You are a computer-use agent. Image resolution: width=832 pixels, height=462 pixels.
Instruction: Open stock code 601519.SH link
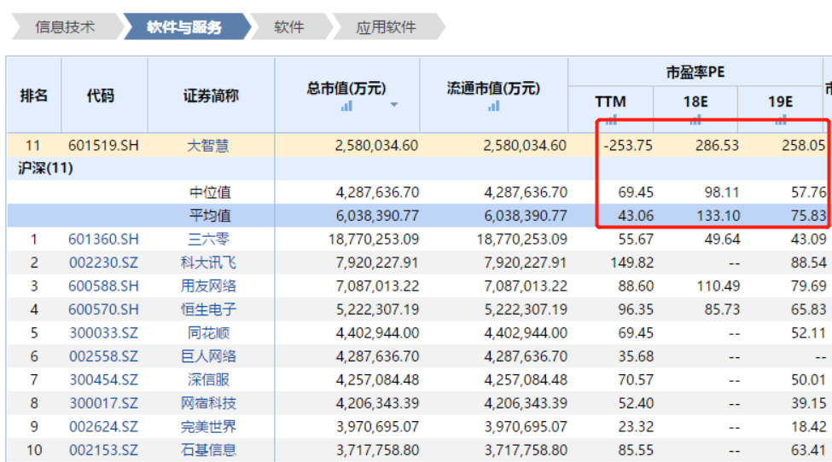click(103, 146)
